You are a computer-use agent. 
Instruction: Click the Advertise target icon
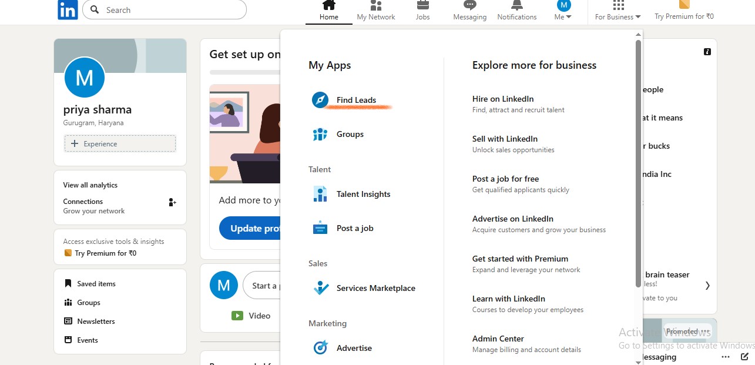(320, 348)
